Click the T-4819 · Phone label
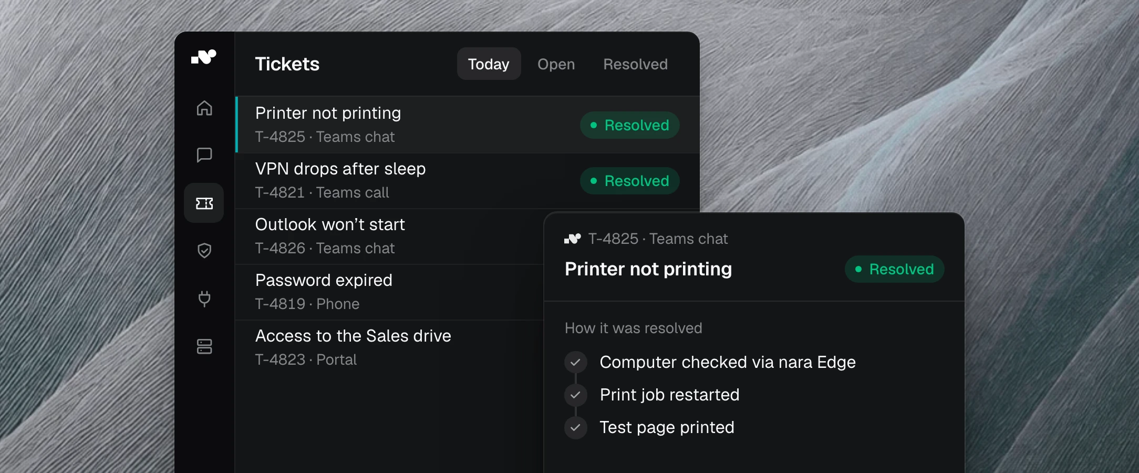 point(307,304)
